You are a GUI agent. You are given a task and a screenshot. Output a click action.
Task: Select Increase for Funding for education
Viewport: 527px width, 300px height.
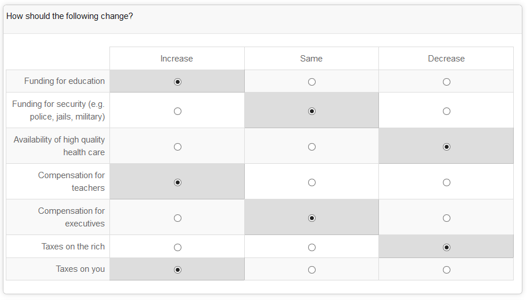(177, 82)
